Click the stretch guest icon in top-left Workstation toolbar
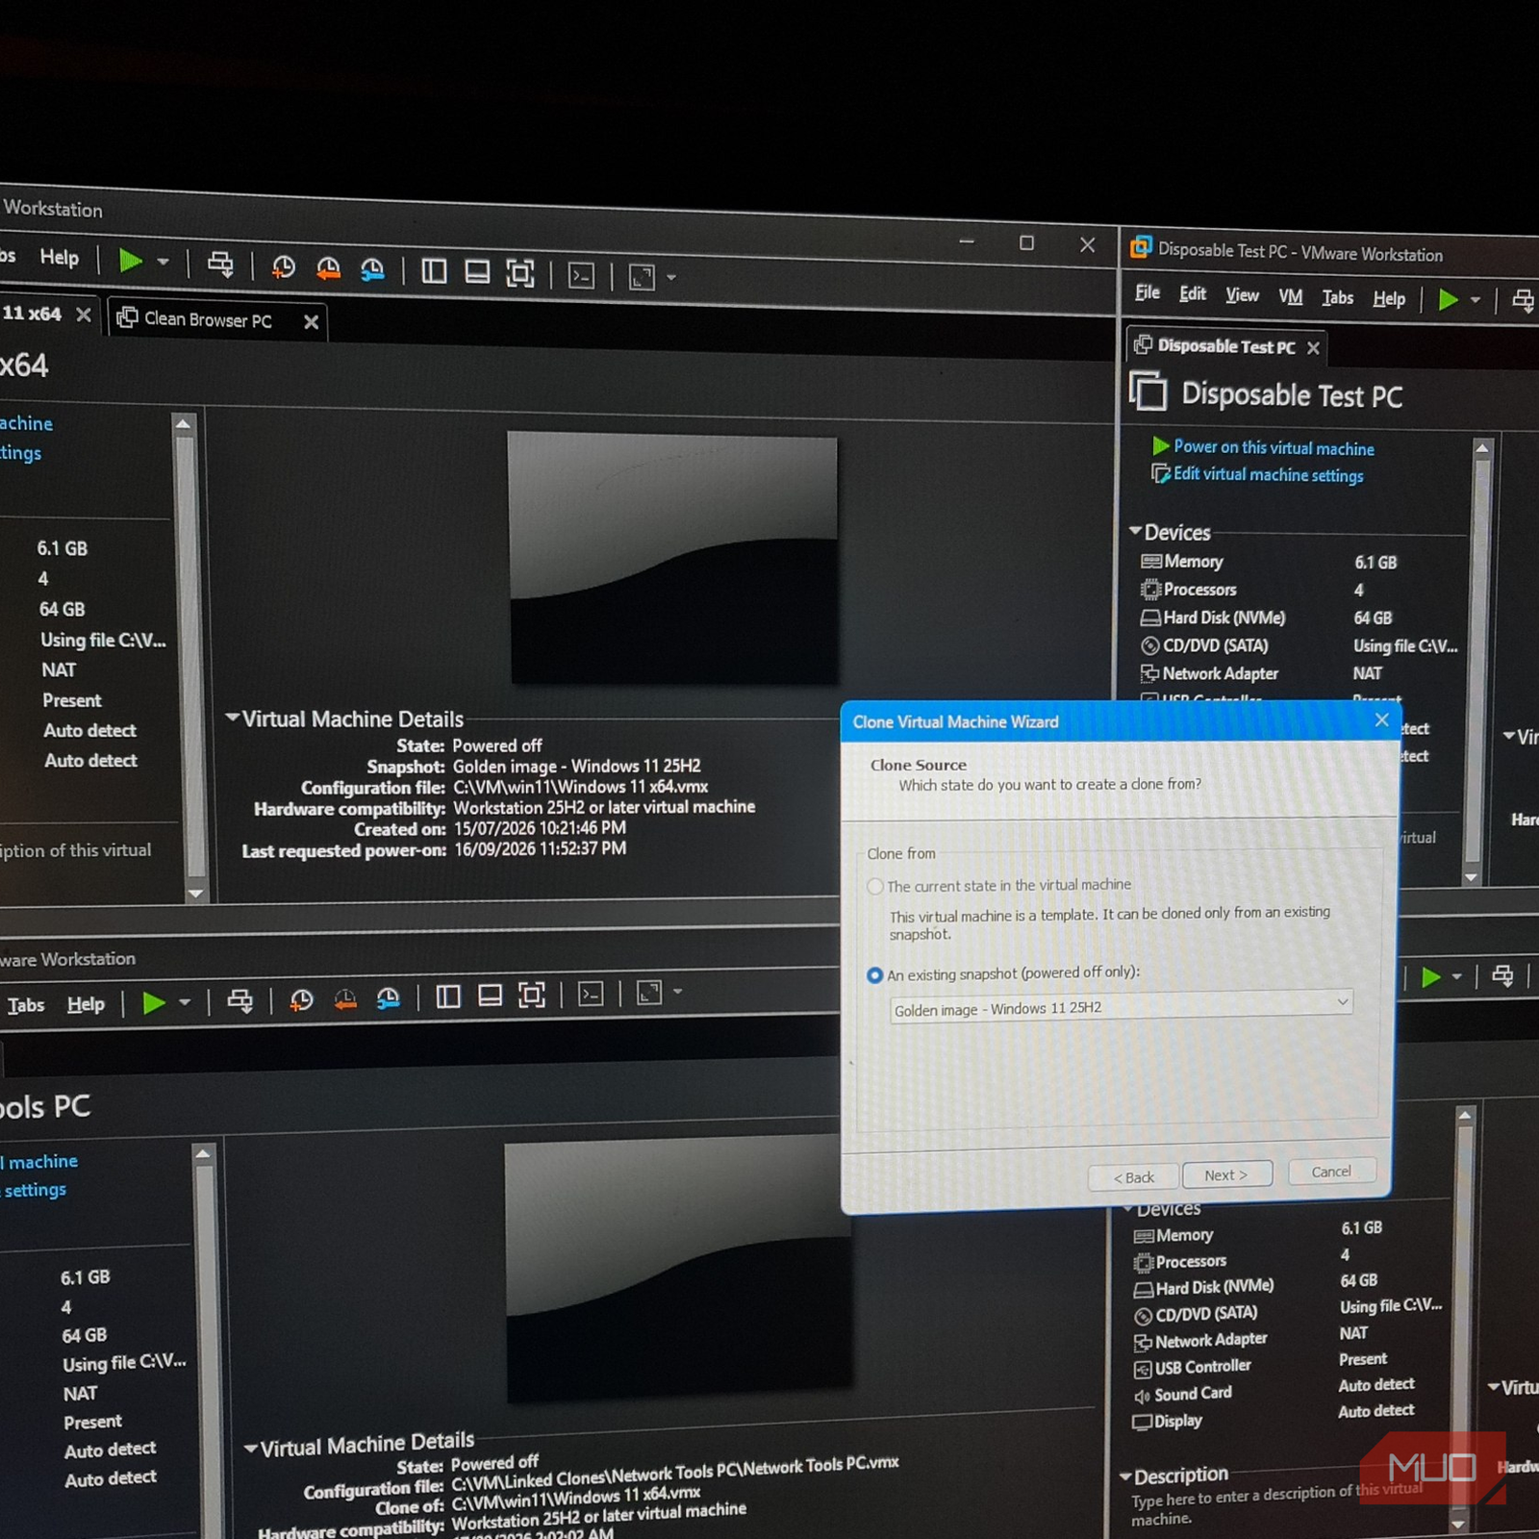Viewport: 1539px width, 1539px height. (x=642, y=277)
